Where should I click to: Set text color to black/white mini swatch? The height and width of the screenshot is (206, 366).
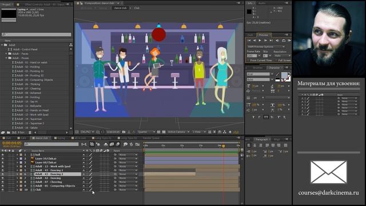tap(277, 80)
